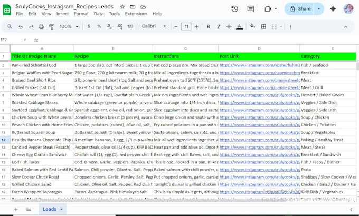The image size is (359, 216).
Task: Star this spreadsheet
Action: (122, 7)
